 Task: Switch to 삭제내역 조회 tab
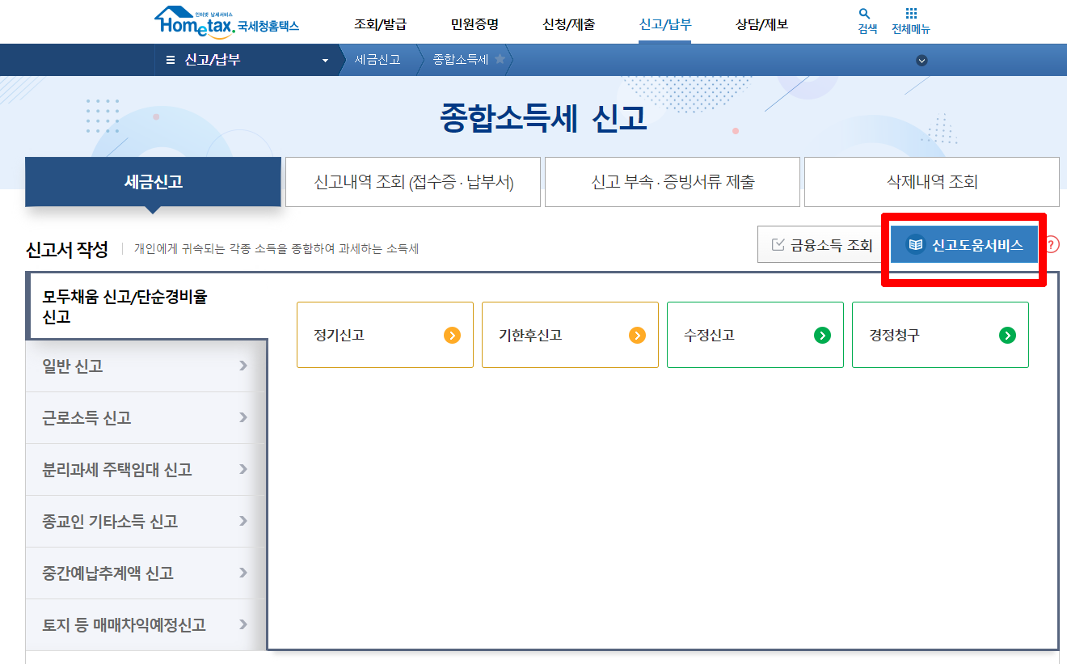(932, 182)
